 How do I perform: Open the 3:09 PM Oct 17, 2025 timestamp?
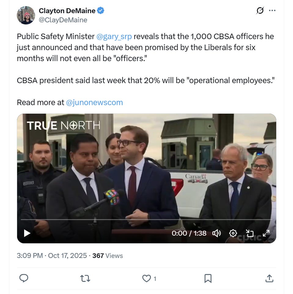click(52, 256)
